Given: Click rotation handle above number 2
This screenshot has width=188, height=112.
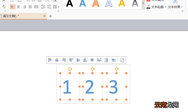Looking at the screenshot, I should click(x=93, y=69).
